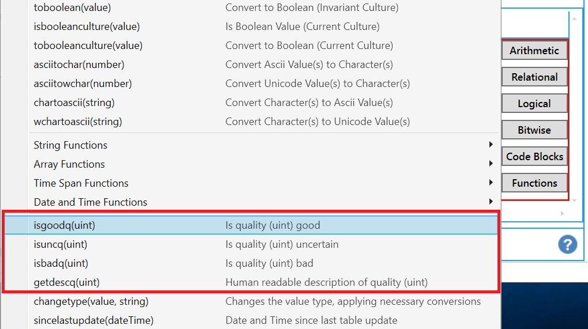
Task: Click the Logical button
Action: pyautogui.click(x=534, y=104)
